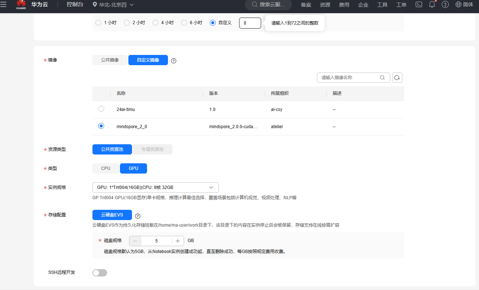Open the notifications bell

432,4
